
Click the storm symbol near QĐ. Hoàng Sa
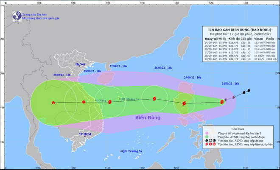110,102
